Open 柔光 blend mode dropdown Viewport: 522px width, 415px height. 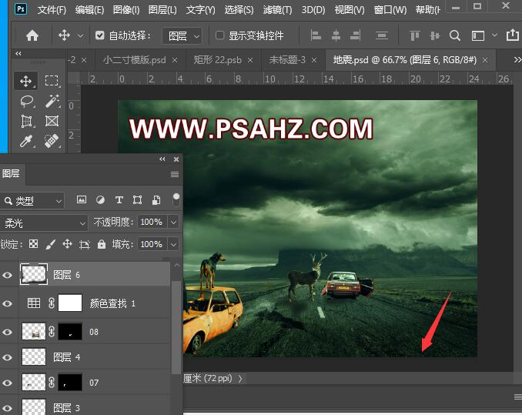pyautogui.click(x=44, y=223)
